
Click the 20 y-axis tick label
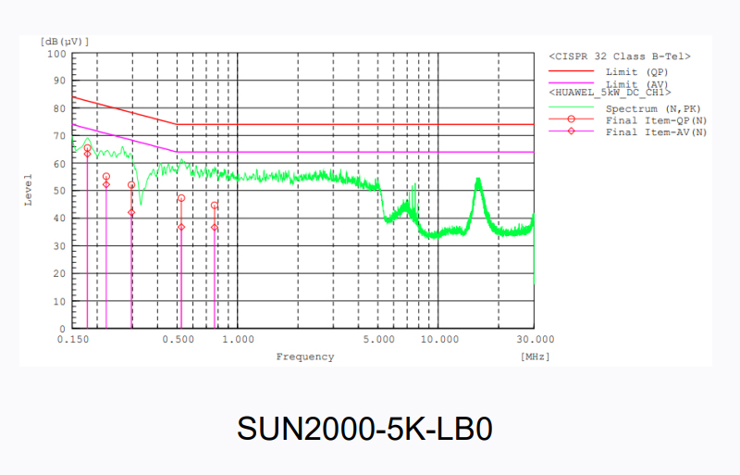pos(59,274)
